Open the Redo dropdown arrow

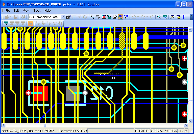tap(147, 17)
